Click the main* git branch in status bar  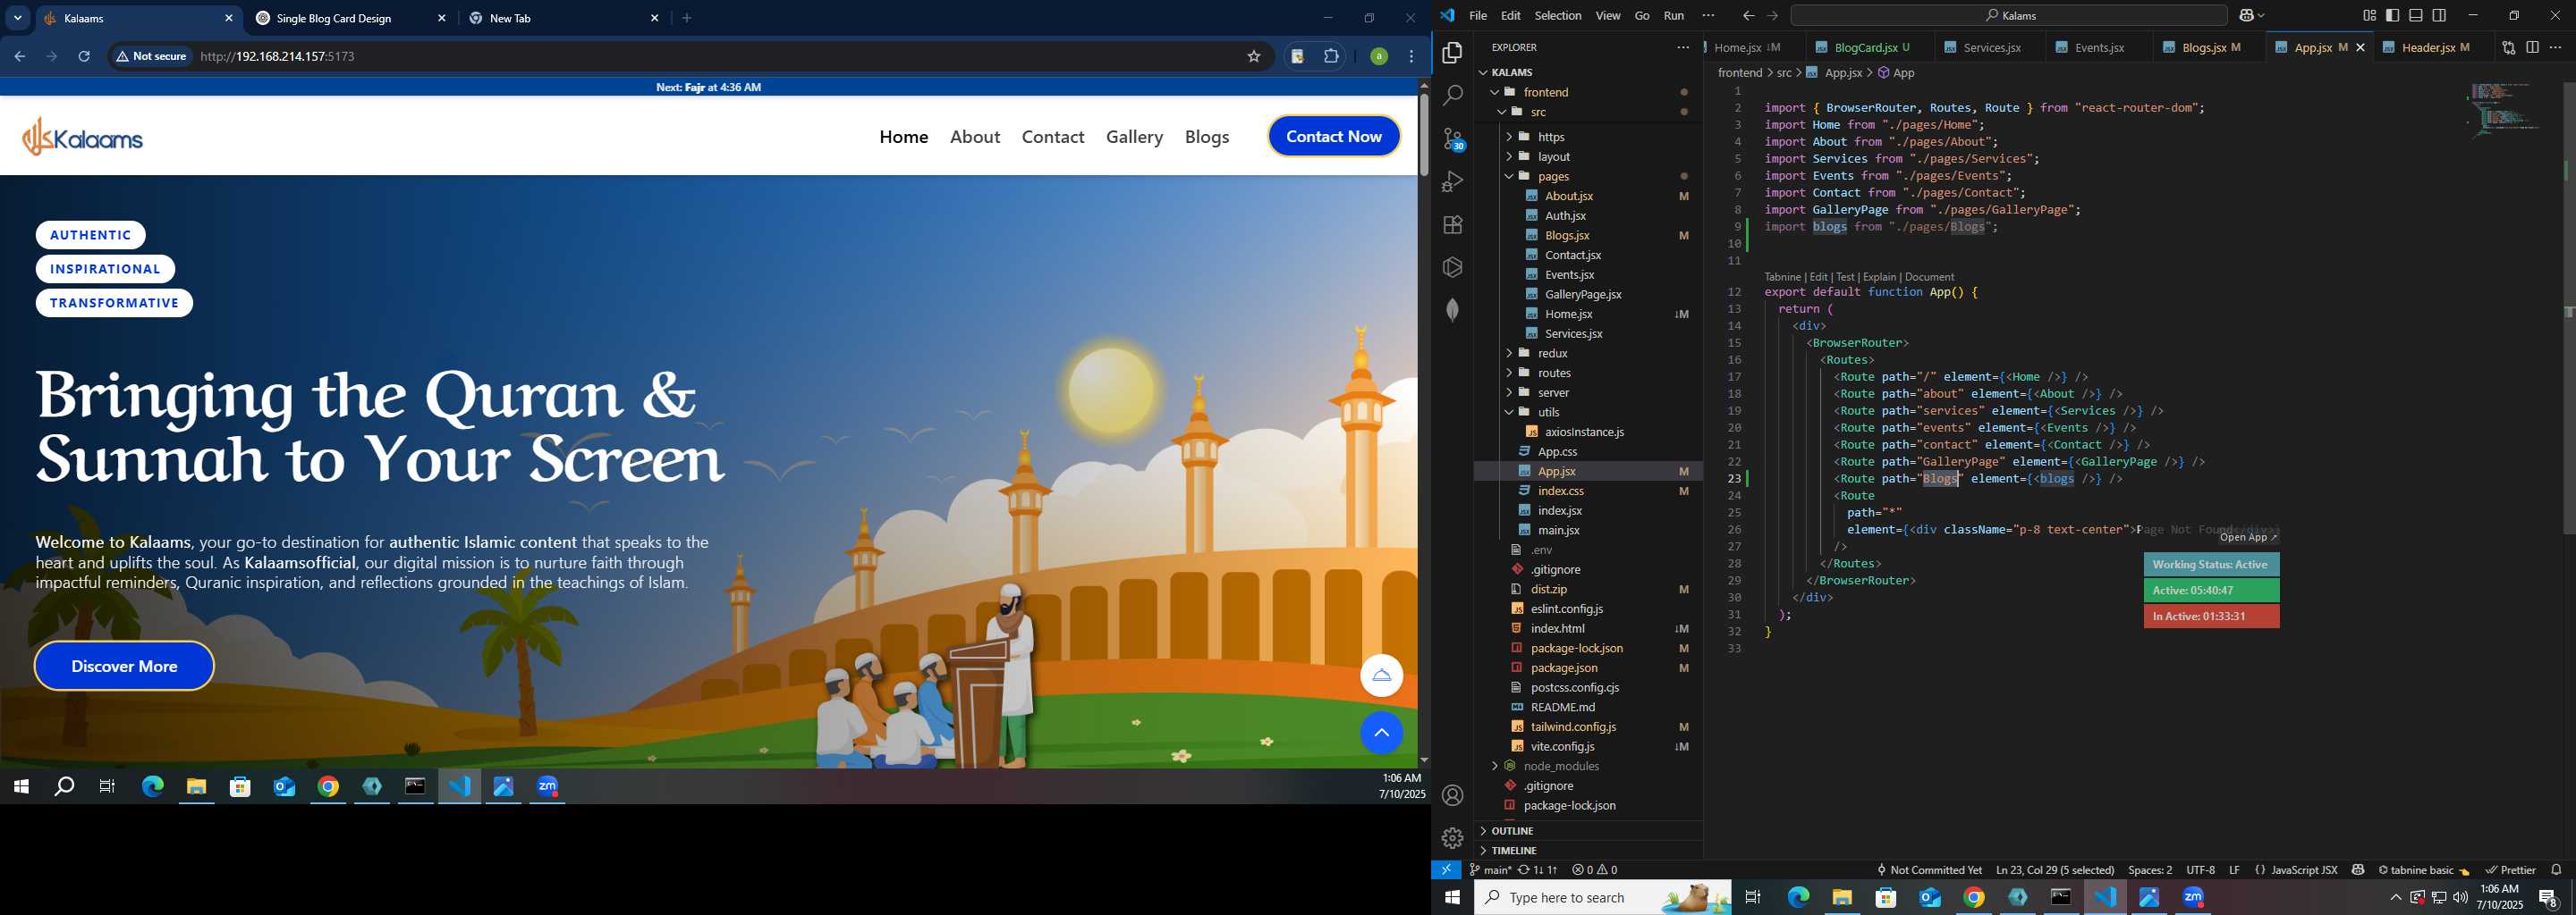pos(1490,870)
